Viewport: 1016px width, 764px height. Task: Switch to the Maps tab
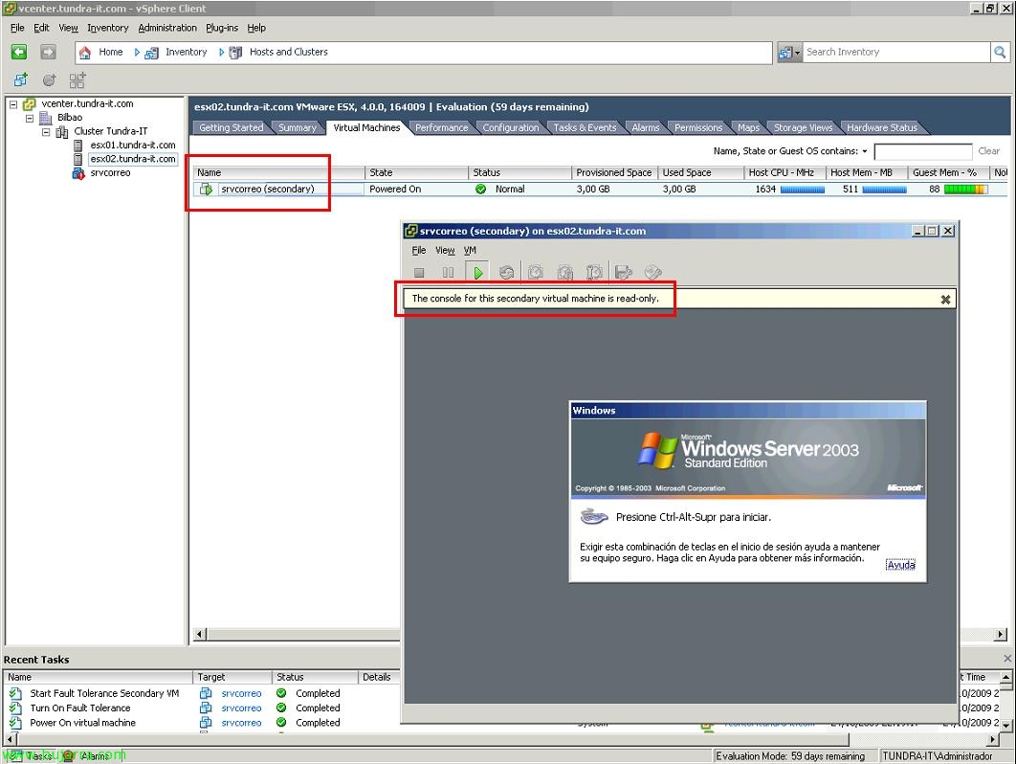pyautogui.click(x=748, y=127)
